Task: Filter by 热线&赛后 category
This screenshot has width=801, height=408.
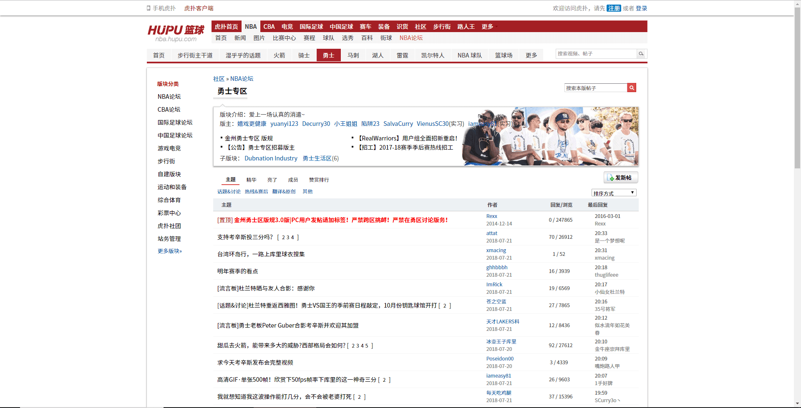Action: (256, 192)
